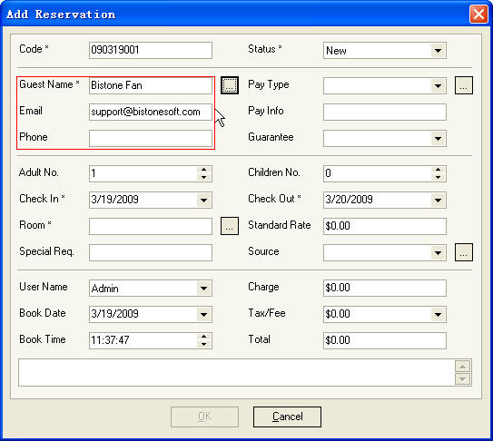This screenshot has height=441, width=493.
Task: Increase Adult No. with up arrow
Action: (x=203, y=170)
